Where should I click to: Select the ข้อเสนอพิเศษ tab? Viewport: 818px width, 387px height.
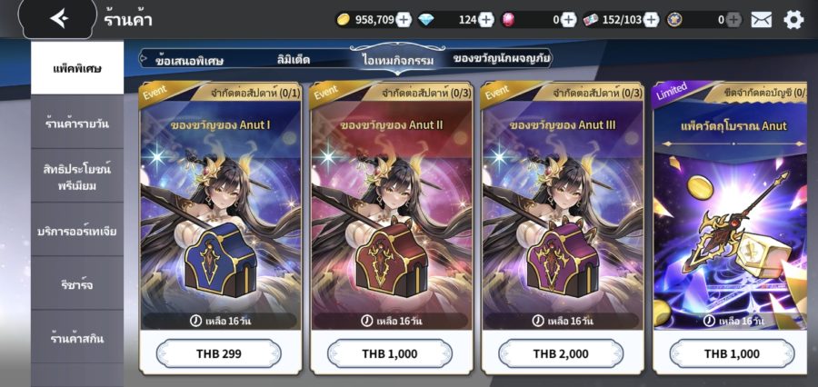click(189, 60)
